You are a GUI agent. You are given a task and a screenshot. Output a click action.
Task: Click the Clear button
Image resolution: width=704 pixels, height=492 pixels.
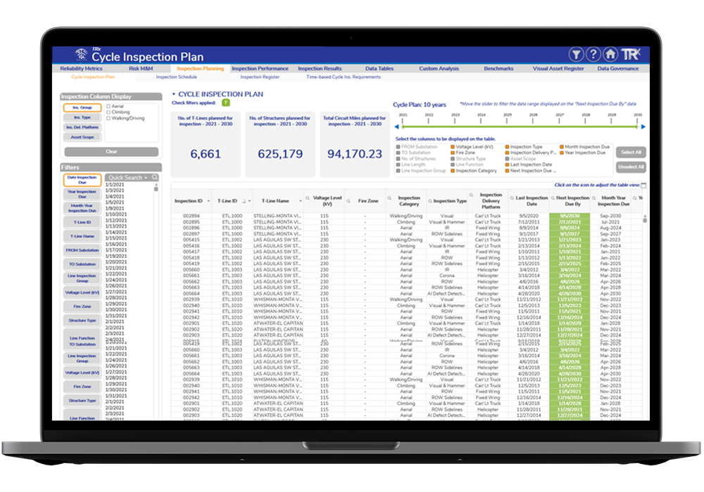(x=111, y=151)
